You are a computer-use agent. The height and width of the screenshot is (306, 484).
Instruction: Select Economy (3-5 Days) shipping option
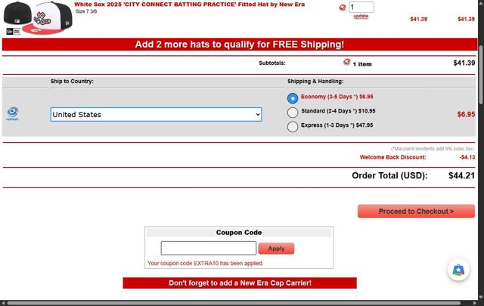(293, 98)
